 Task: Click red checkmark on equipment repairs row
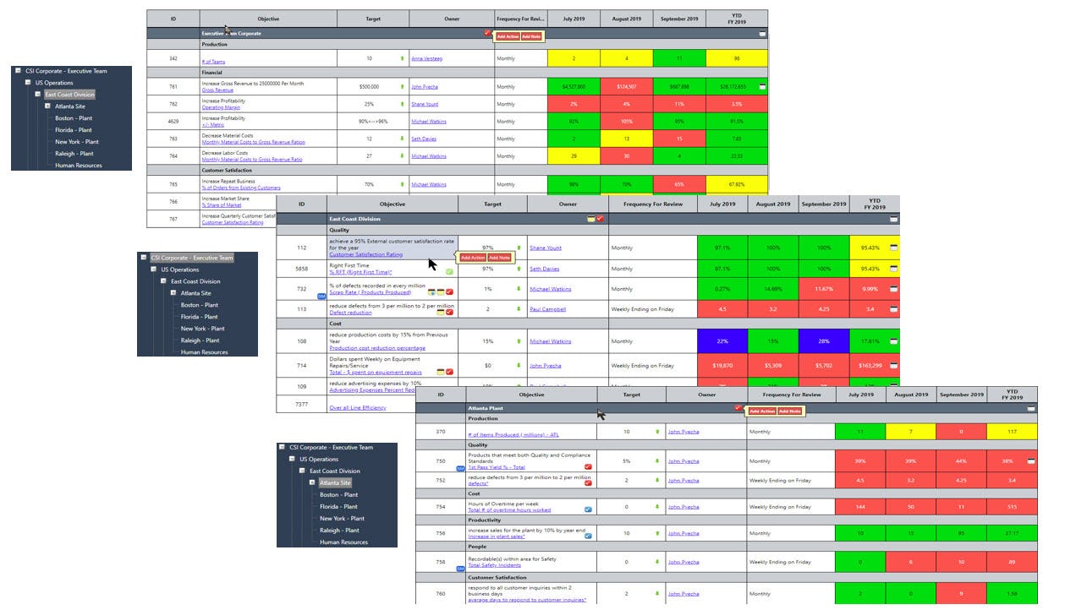click(449, 372)
